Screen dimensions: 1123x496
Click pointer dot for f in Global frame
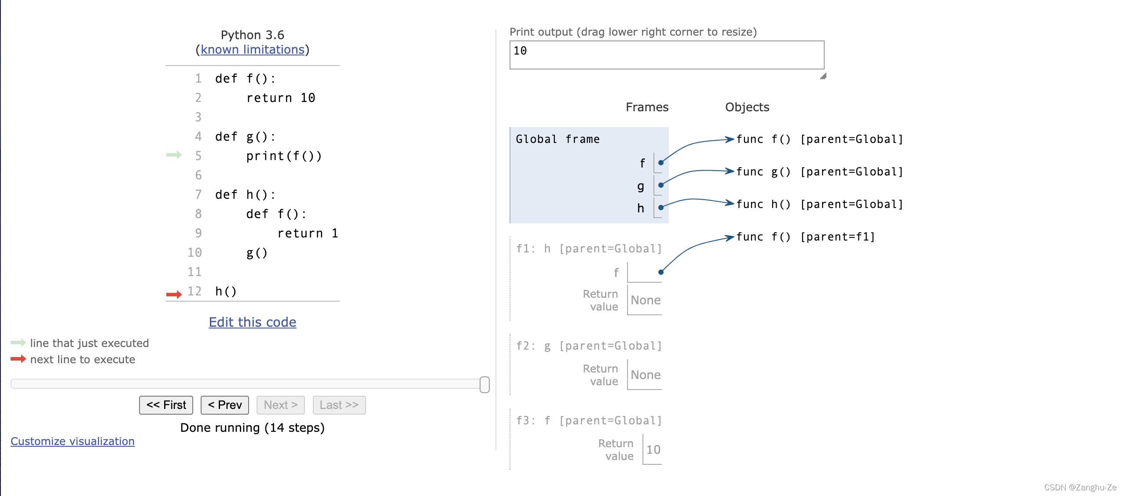pyautogui.click(x=661, y=163)
